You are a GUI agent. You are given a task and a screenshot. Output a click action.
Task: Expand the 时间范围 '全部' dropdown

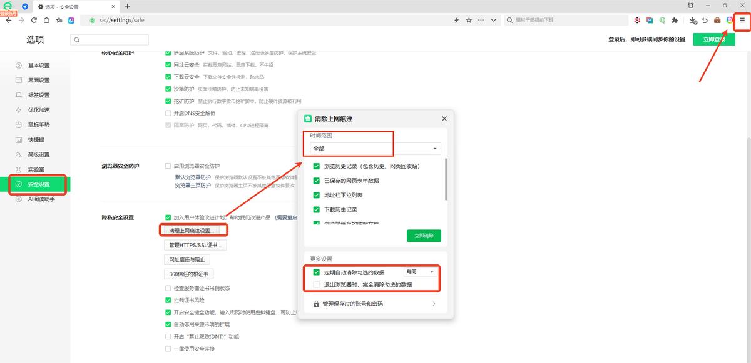(375, 149)
